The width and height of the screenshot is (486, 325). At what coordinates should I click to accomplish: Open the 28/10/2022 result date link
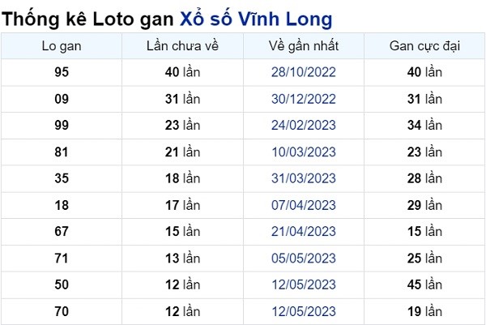[304, 72]
